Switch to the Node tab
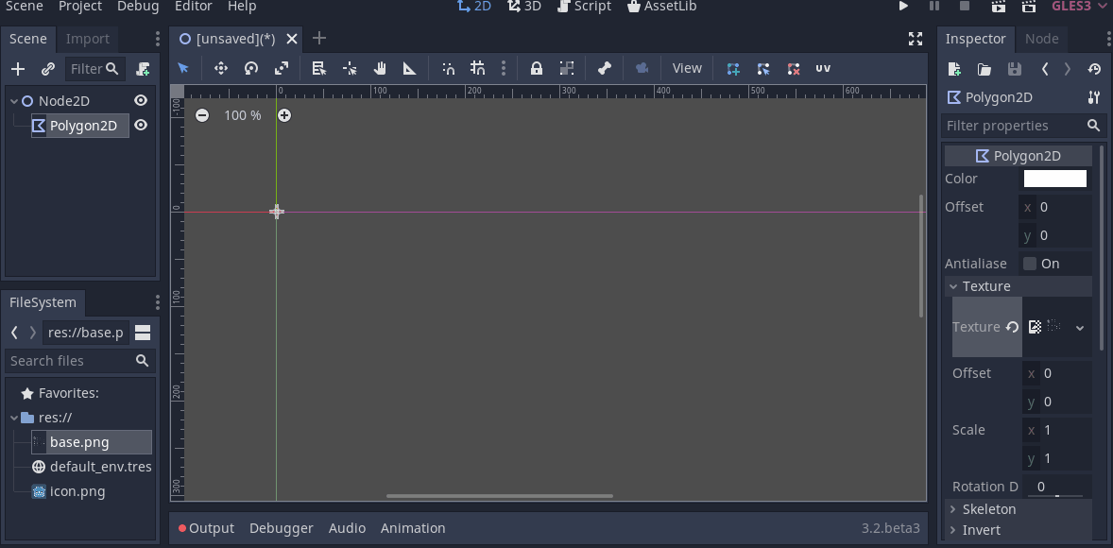 1042,39
